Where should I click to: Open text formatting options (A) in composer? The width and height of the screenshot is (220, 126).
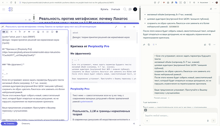coord(7,32)
